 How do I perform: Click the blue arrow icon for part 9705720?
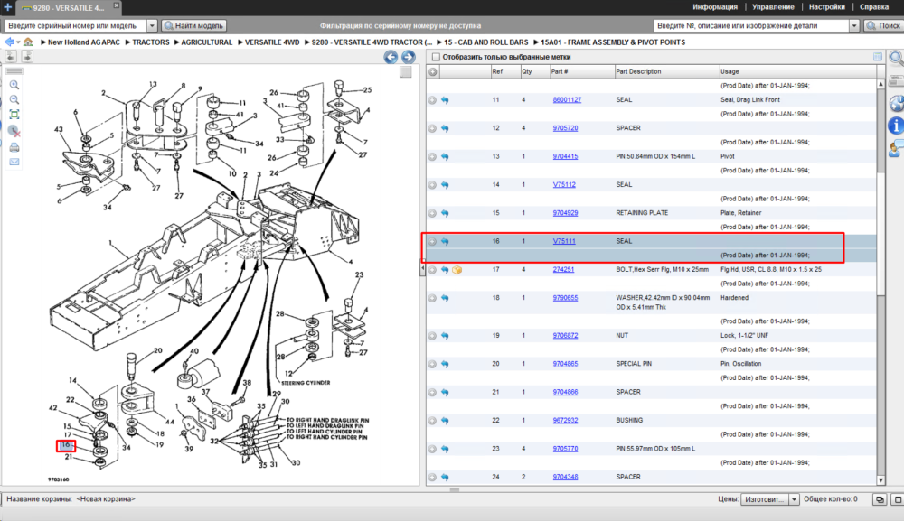pyautogui.click(x=445, y=128)
